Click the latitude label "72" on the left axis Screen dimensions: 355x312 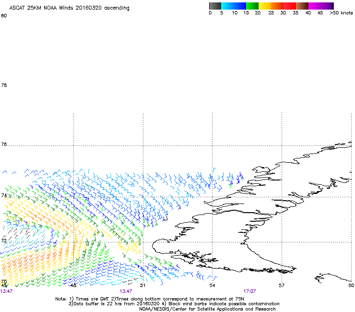(4, 240)
